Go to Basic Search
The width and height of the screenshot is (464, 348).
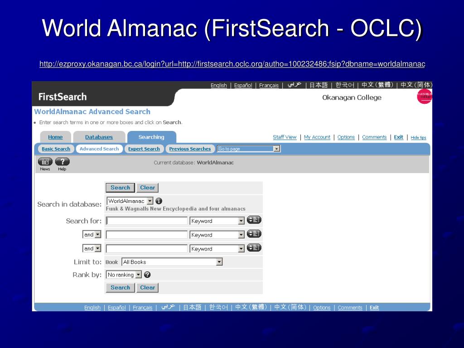(x=56, y=149)
